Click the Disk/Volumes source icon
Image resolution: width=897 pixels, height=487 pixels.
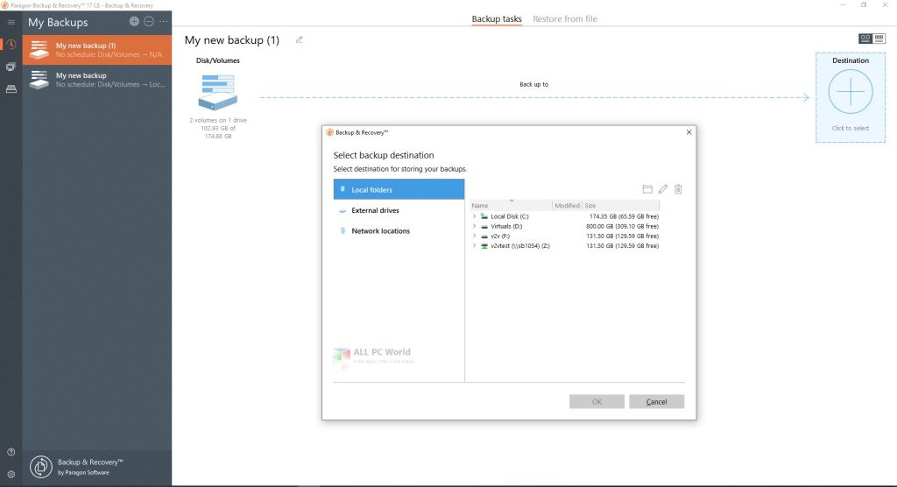click(x=218, y=92)
